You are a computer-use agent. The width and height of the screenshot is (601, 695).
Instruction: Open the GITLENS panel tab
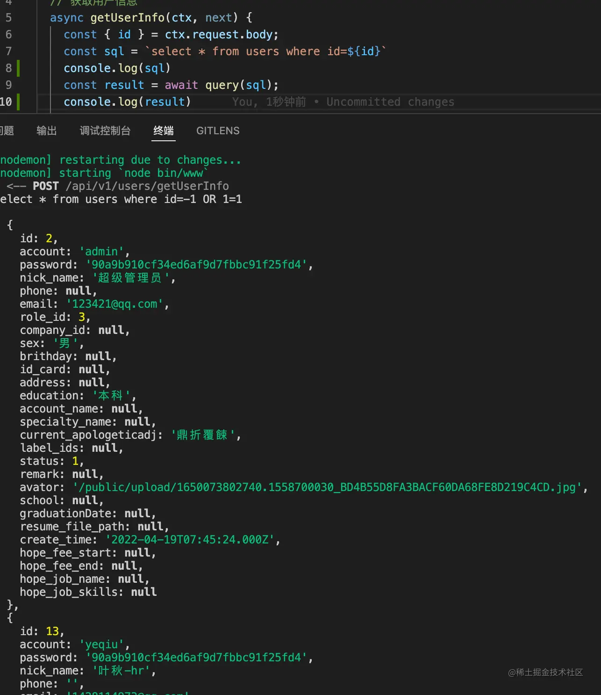coord(218,131)
